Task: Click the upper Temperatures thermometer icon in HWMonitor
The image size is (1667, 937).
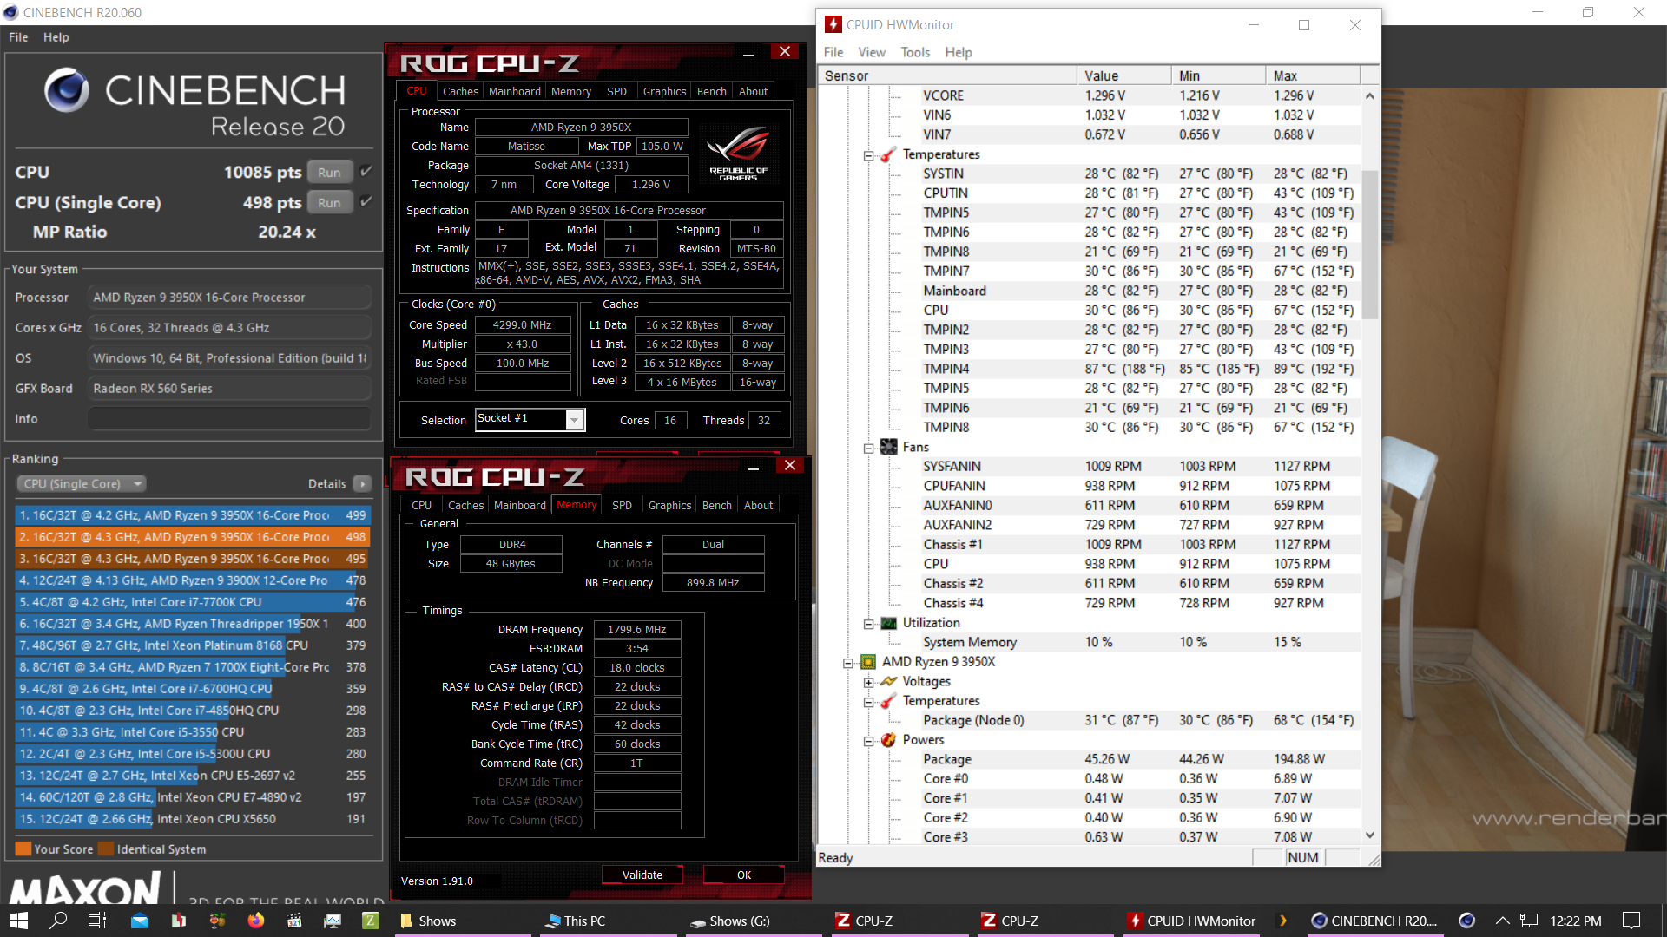Action: 888,154
